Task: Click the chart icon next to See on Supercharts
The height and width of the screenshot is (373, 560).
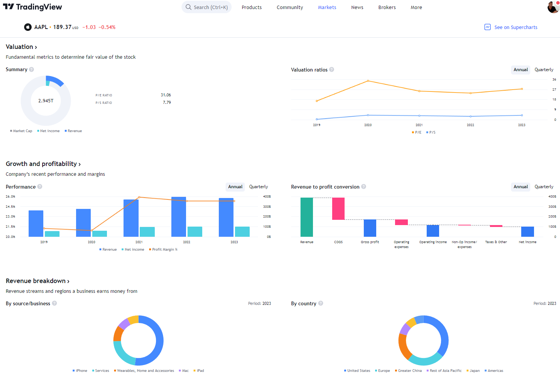Action: tap(487, 27)
